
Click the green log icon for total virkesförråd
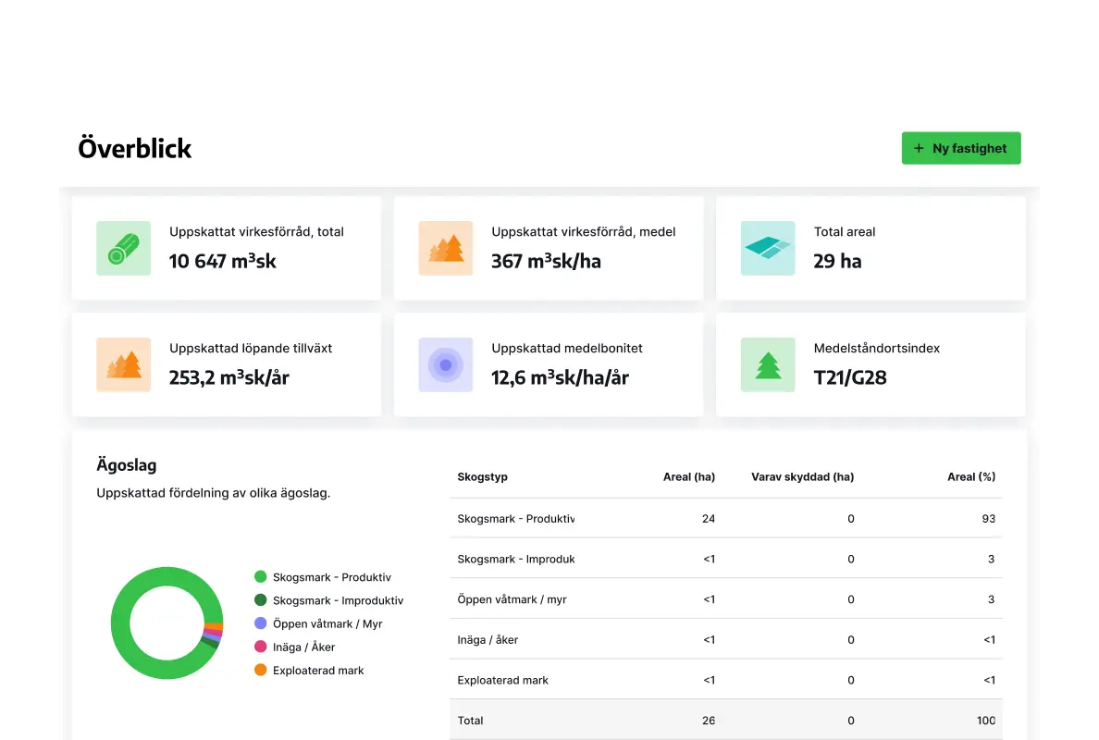tap(123, 248)
